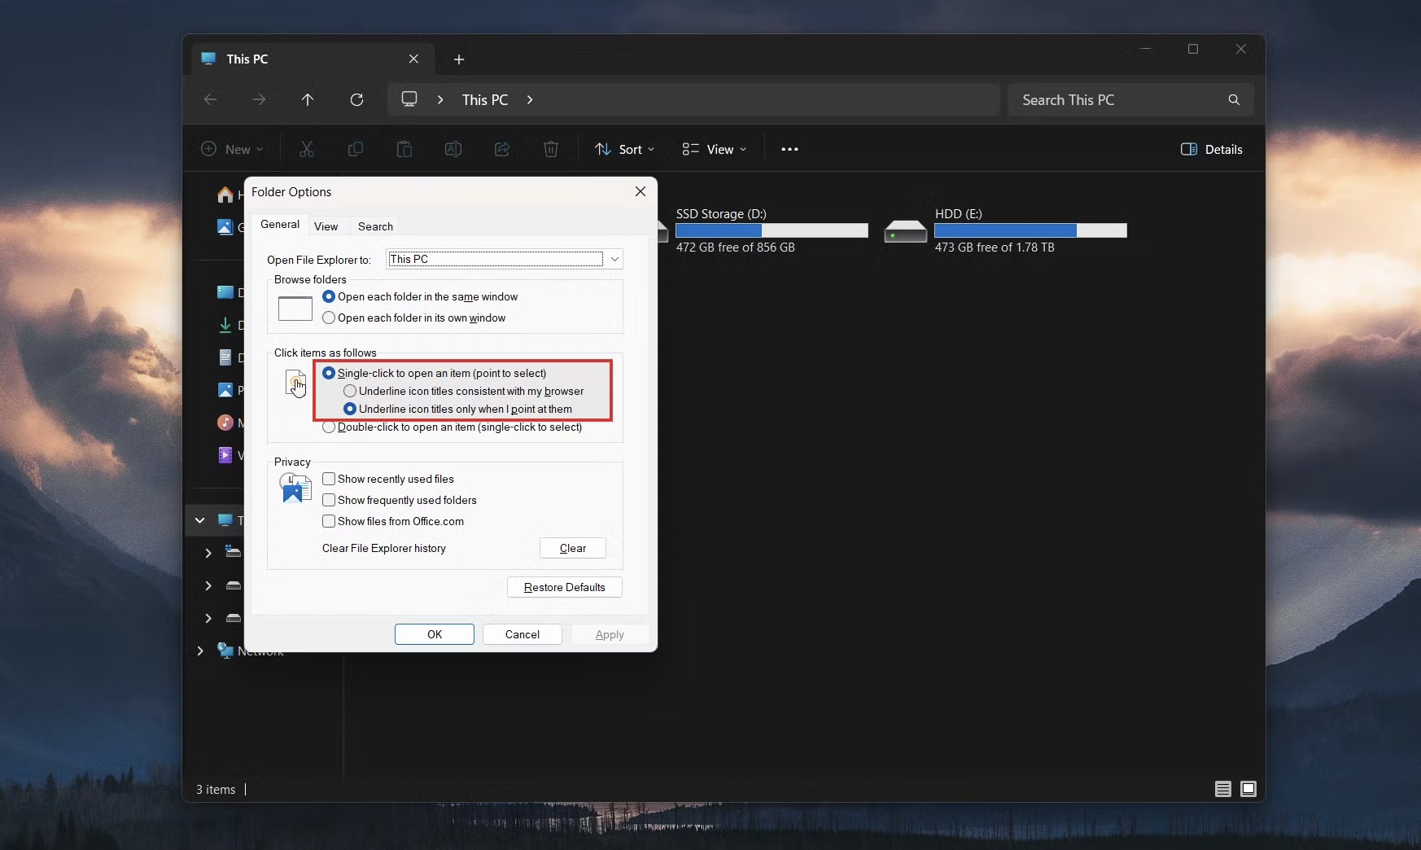The image size is (1421, 850).
Task: Click the Cut scissors icon in toolbar
Action: pos(307,149)
